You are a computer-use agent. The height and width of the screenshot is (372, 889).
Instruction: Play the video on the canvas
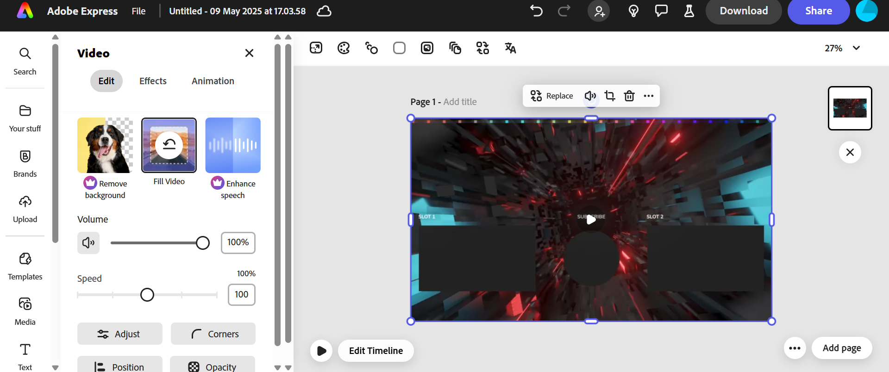[591, 220]
